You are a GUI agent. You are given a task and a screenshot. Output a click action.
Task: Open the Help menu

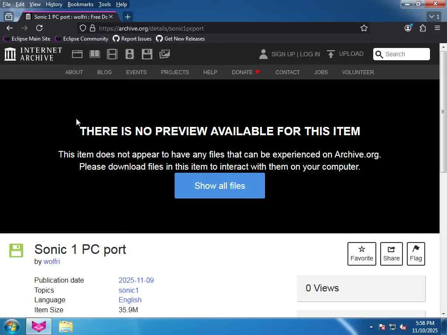click(x=121, y=4)
